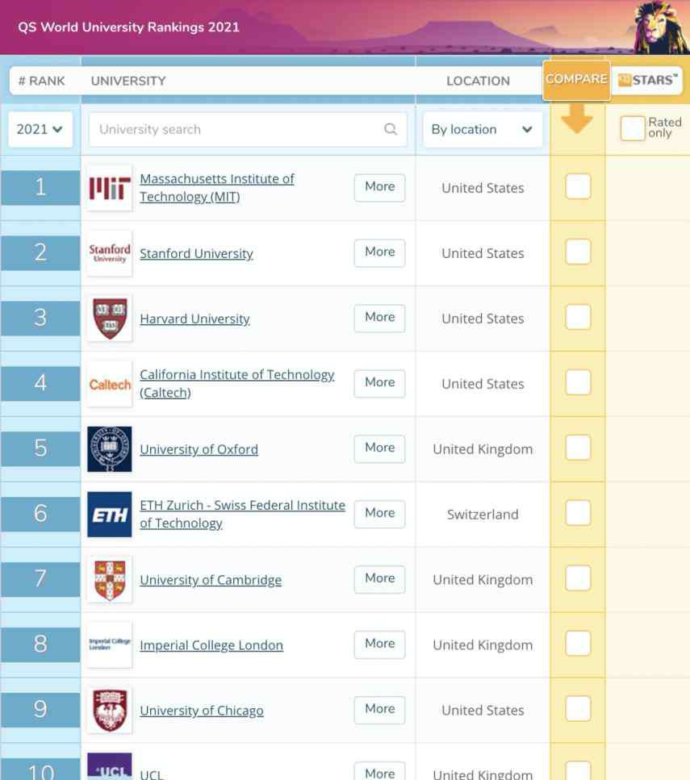690x780 pixels.
Task: Click the Stanford University logo
Action: [110, 253]
